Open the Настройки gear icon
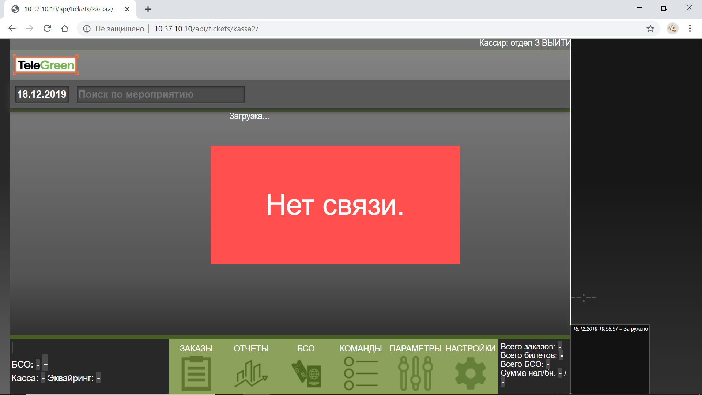702x395 pixels. [x=470, y=373]
